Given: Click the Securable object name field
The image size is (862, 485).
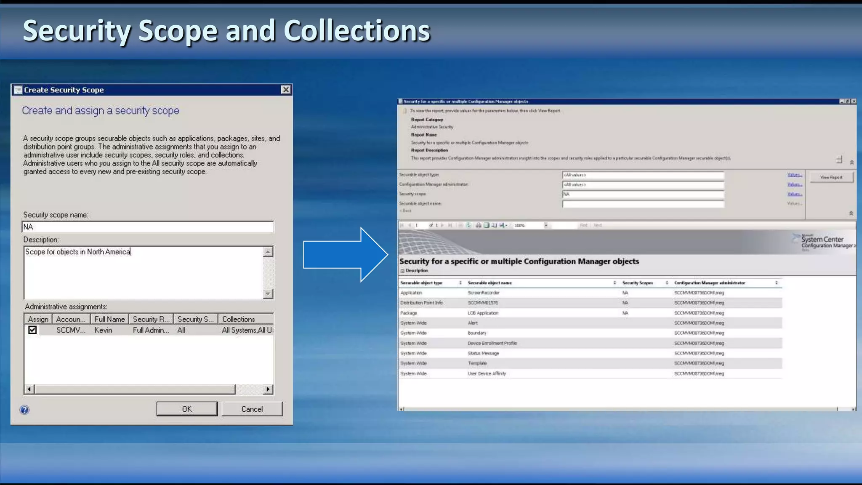Looking at the screenshot, I should [x=643, y=204].
